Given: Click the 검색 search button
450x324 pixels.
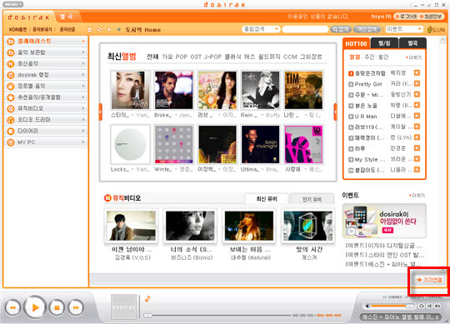Looking at the screenshot, I should tap(341, 29).
